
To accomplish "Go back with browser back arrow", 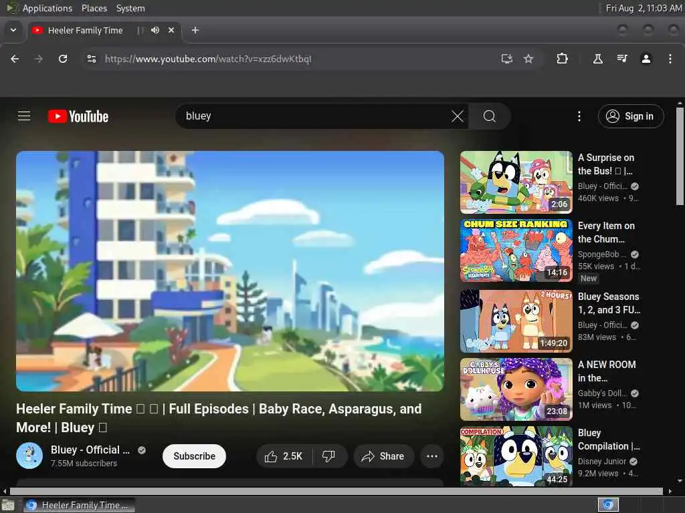I will 15,59.
